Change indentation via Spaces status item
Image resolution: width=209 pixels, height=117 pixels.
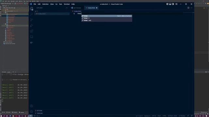tap(147, 116)
